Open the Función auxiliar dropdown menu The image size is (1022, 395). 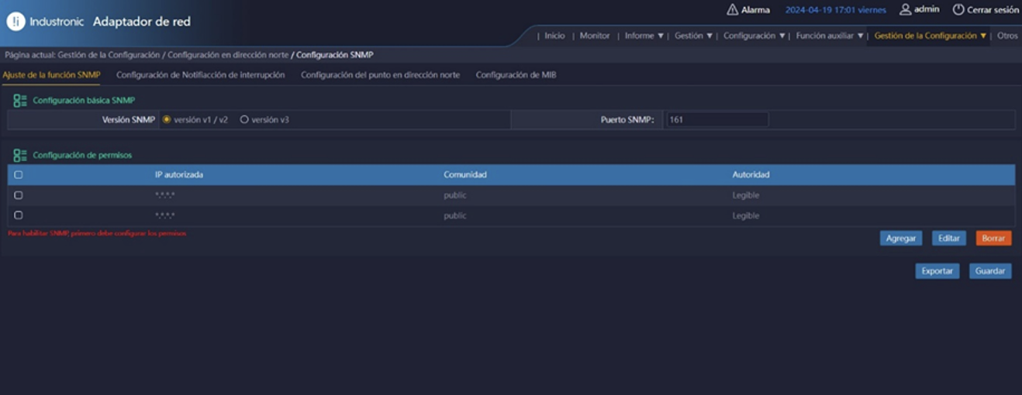coord(829,36)
